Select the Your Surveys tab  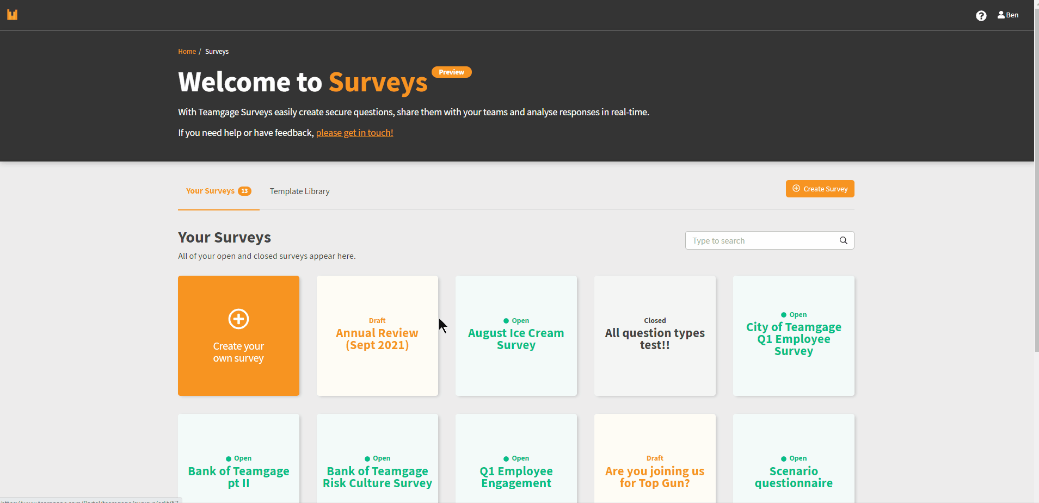(x=218, y=191)
